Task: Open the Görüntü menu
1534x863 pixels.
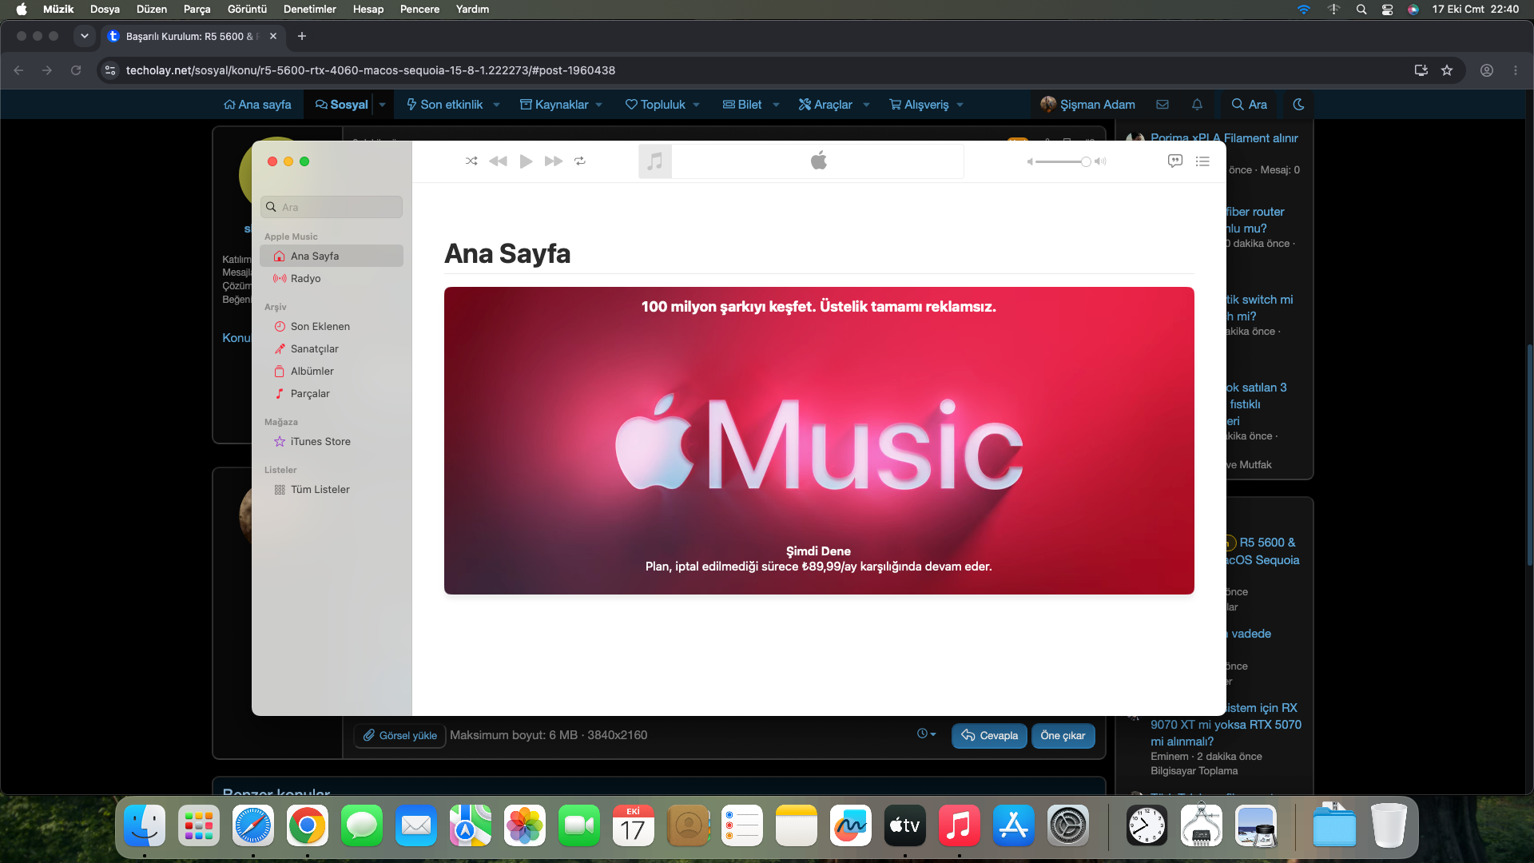Action: tap(247, 9)
